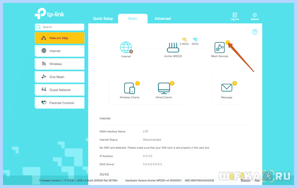Open Guest Network settings
297x188 pixels.
[x=59, y=90]
